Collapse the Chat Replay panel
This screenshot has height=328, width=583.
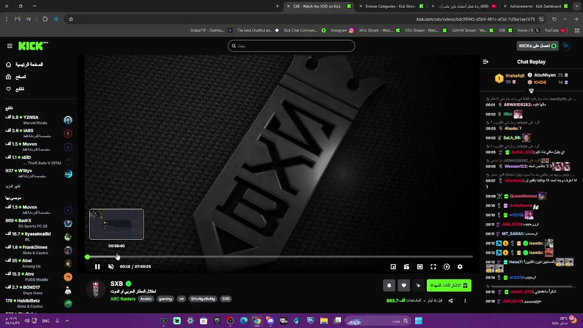pyautogui.click(x=486, y=62)
